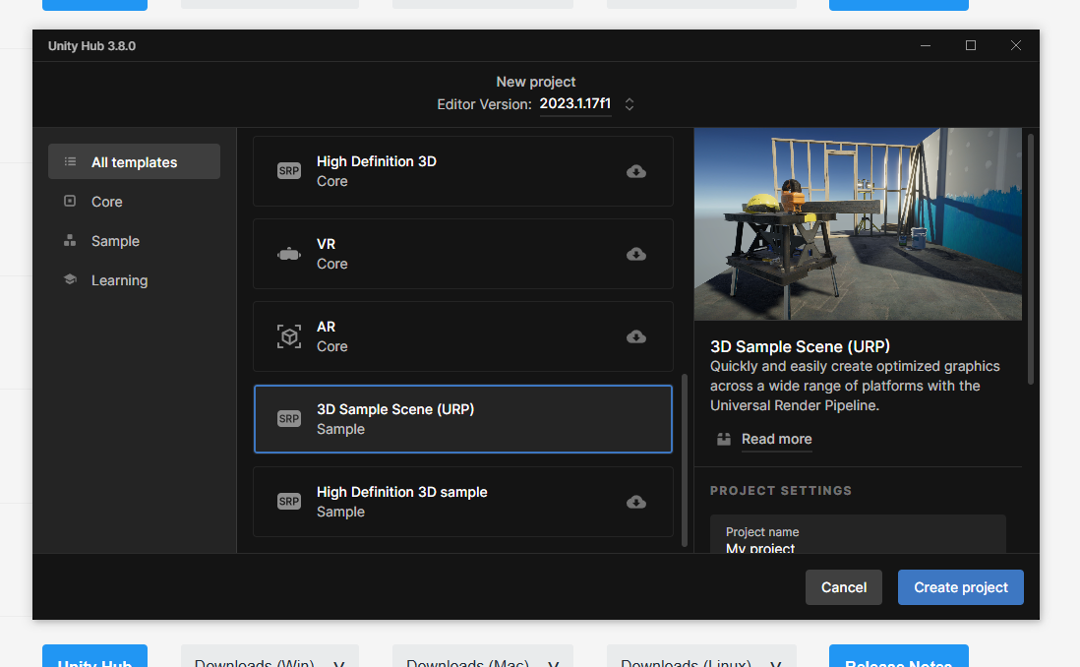Minimize the Unity Hub window
Screen dimensions: 1080x667
click(x=925, y=45)
